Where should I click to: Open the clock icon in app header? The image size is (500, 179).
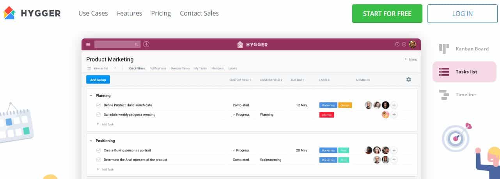397,44
